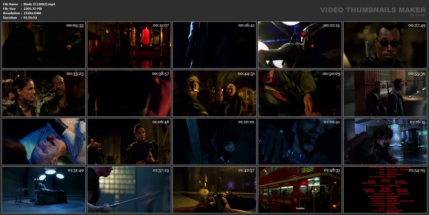This screenshot has height=215, width=429.
Task: Click the thumbnail stamped 00:50:05
Action: [x=300, y=93]
